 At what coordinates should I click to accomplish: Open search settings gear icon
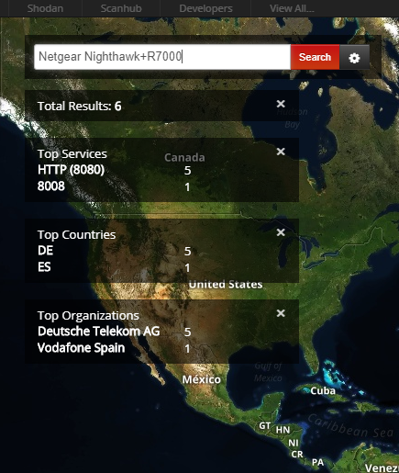tap(354, 58)
